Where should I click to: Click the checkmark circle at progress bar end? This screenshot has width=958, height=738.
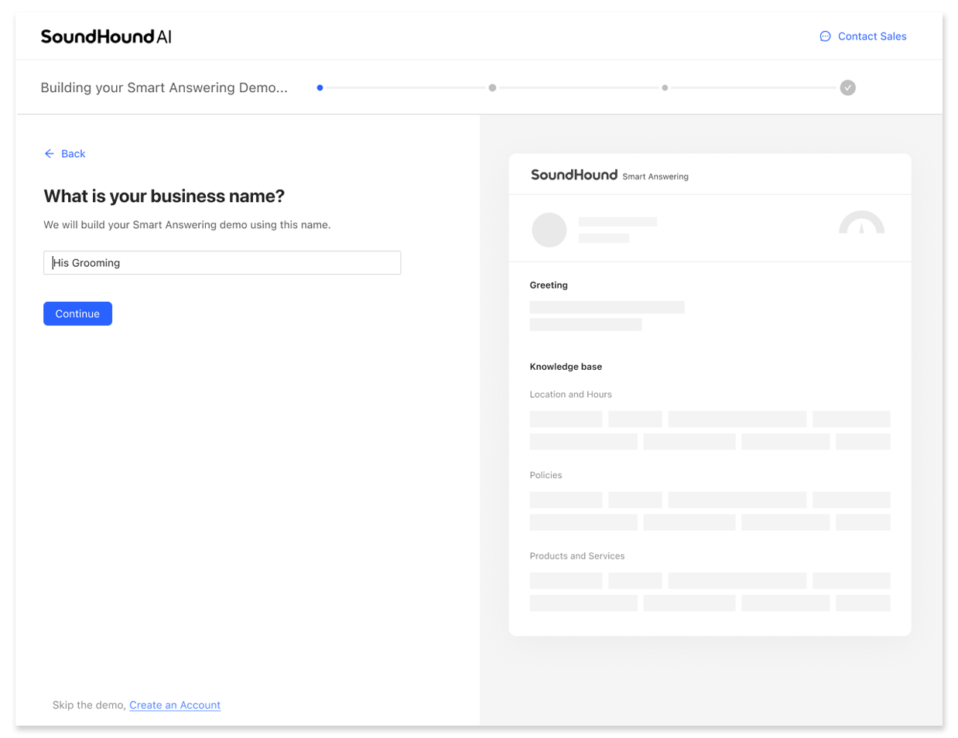coord(847,87)
